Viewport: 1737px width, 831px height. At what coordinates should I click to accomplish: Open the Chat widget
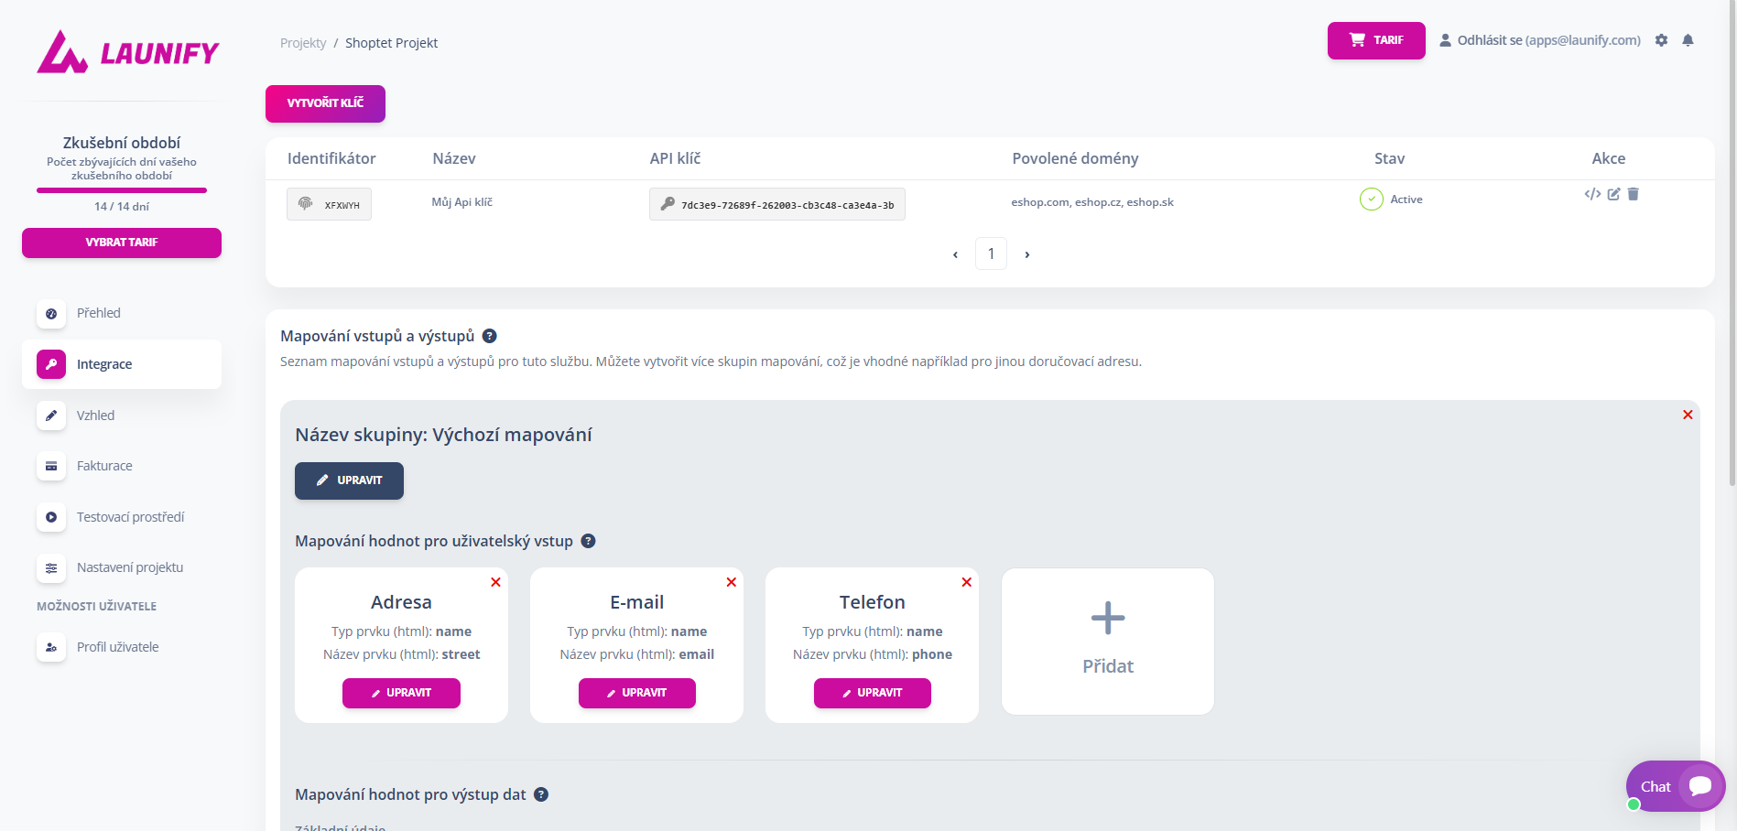pos(1675,786)
